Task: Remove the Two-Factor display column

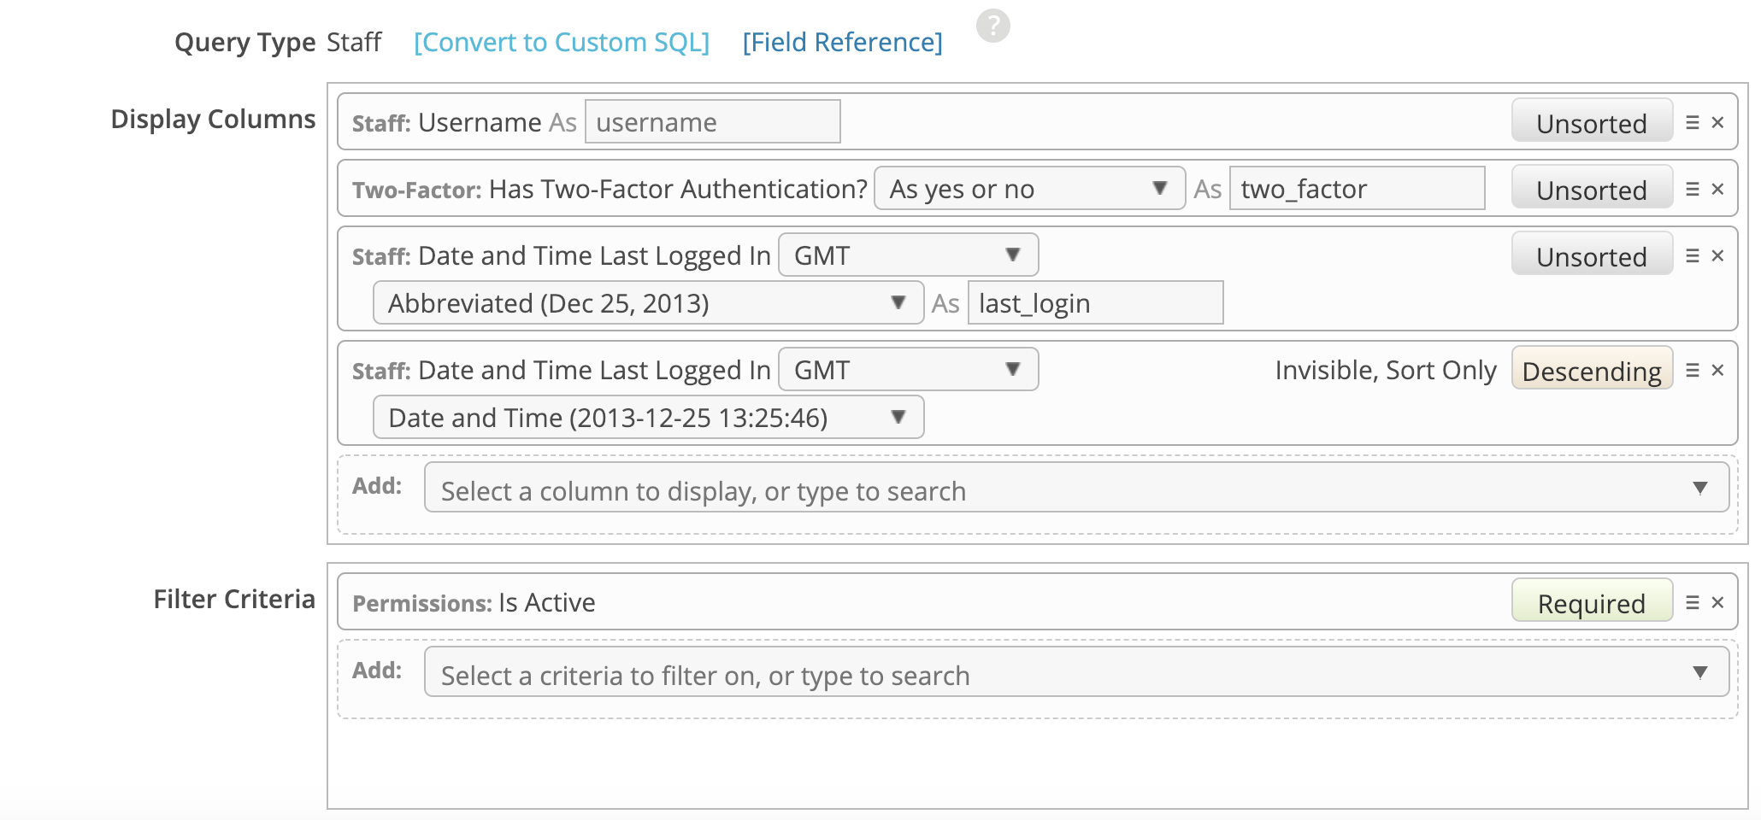Action: pos(1717,189)
